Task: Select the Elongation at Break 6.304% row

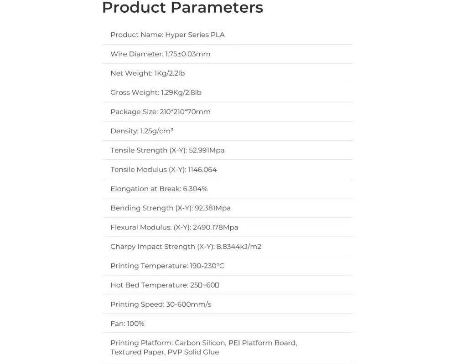Action: pyautogui.click(x=159, y=189)
